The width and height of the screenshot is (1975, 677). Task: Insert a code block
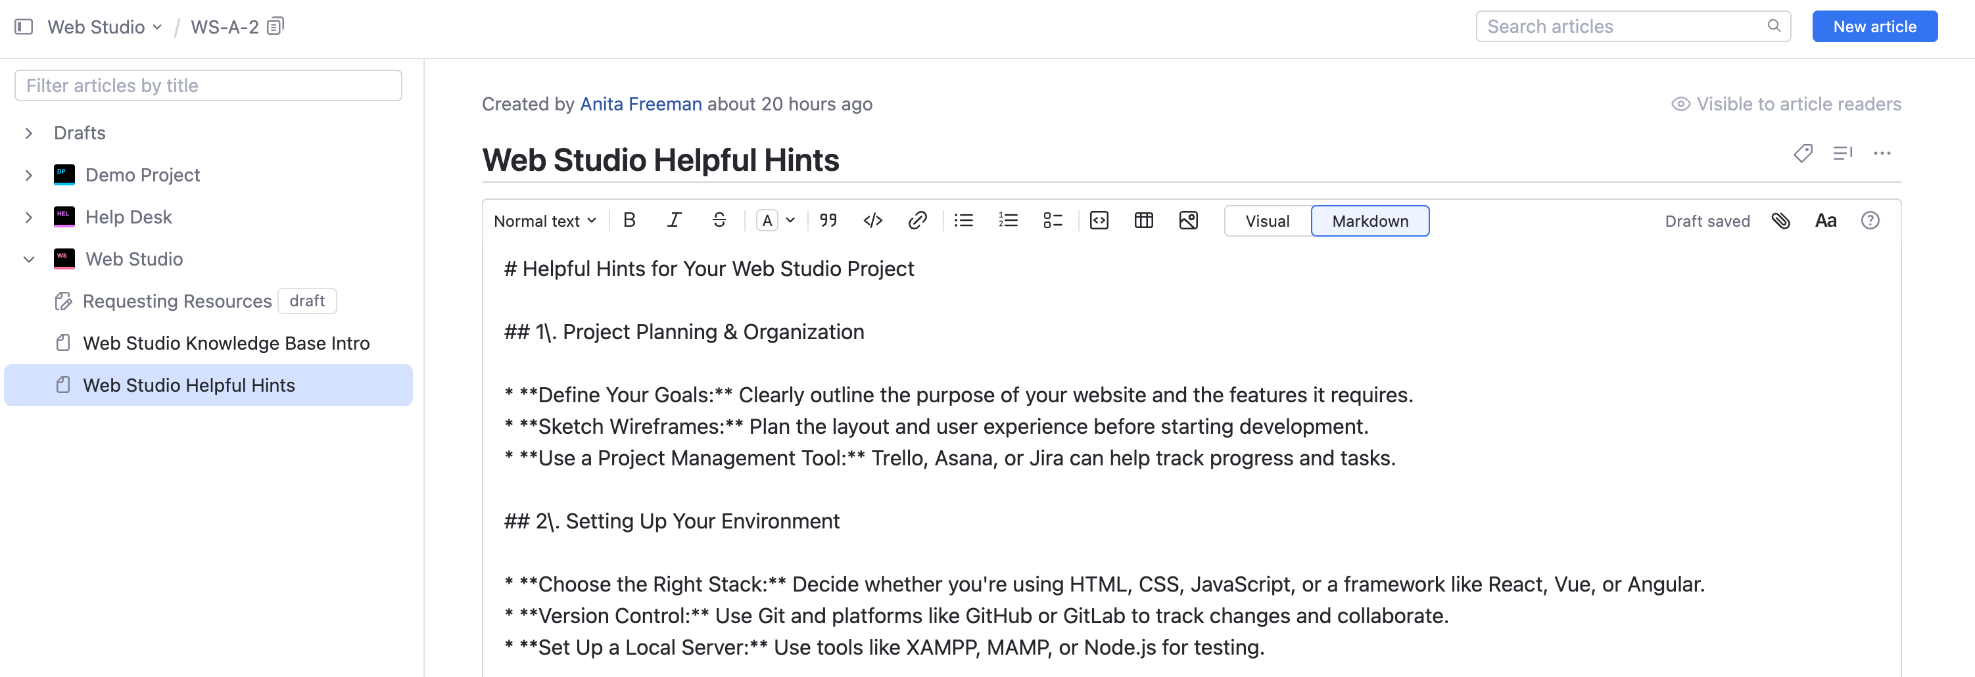coord(1099,221)
